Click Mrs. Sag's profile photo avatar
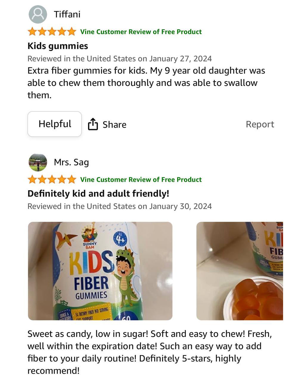 [38, 162]
